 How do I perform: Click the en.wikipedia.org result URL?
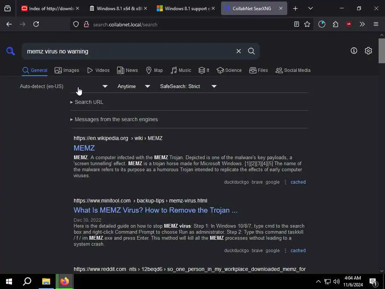(118, 138)
